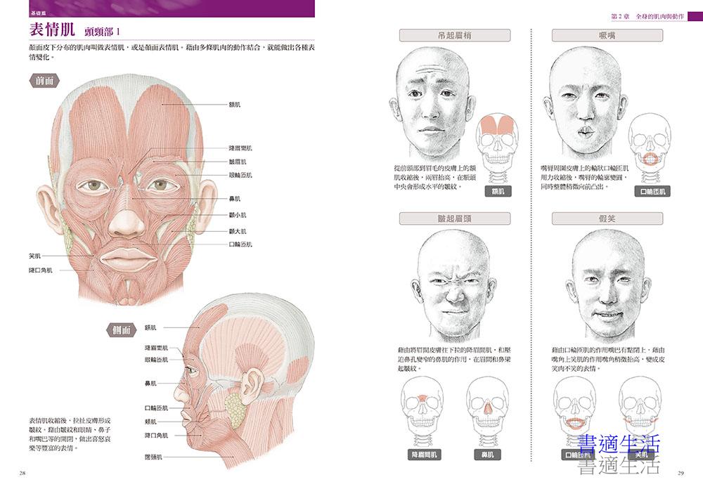703x496 pixels.
Task: Click the 吊起眉梢 section heading
Action: pos(455,35)
